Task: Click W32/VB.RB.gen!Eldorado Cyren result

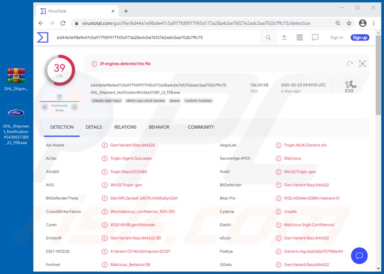Action: 133,225
